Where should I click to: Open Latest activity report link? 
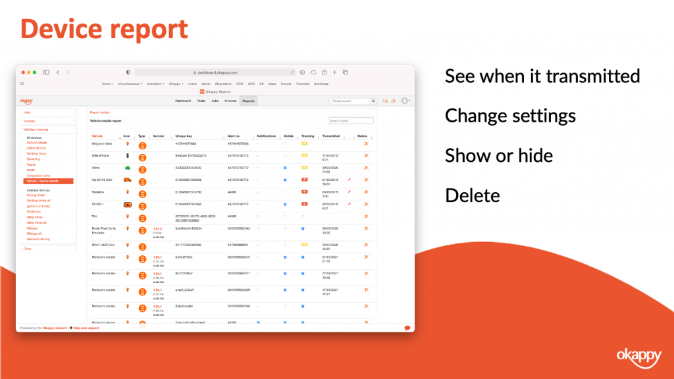pyautogui.click(x=36, y=148)
